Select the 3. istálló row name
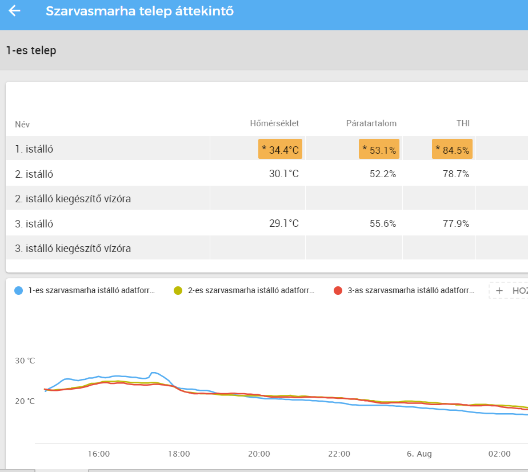Image resolution: width=528 pixels, height=472 pixels. tap(34, 223)
